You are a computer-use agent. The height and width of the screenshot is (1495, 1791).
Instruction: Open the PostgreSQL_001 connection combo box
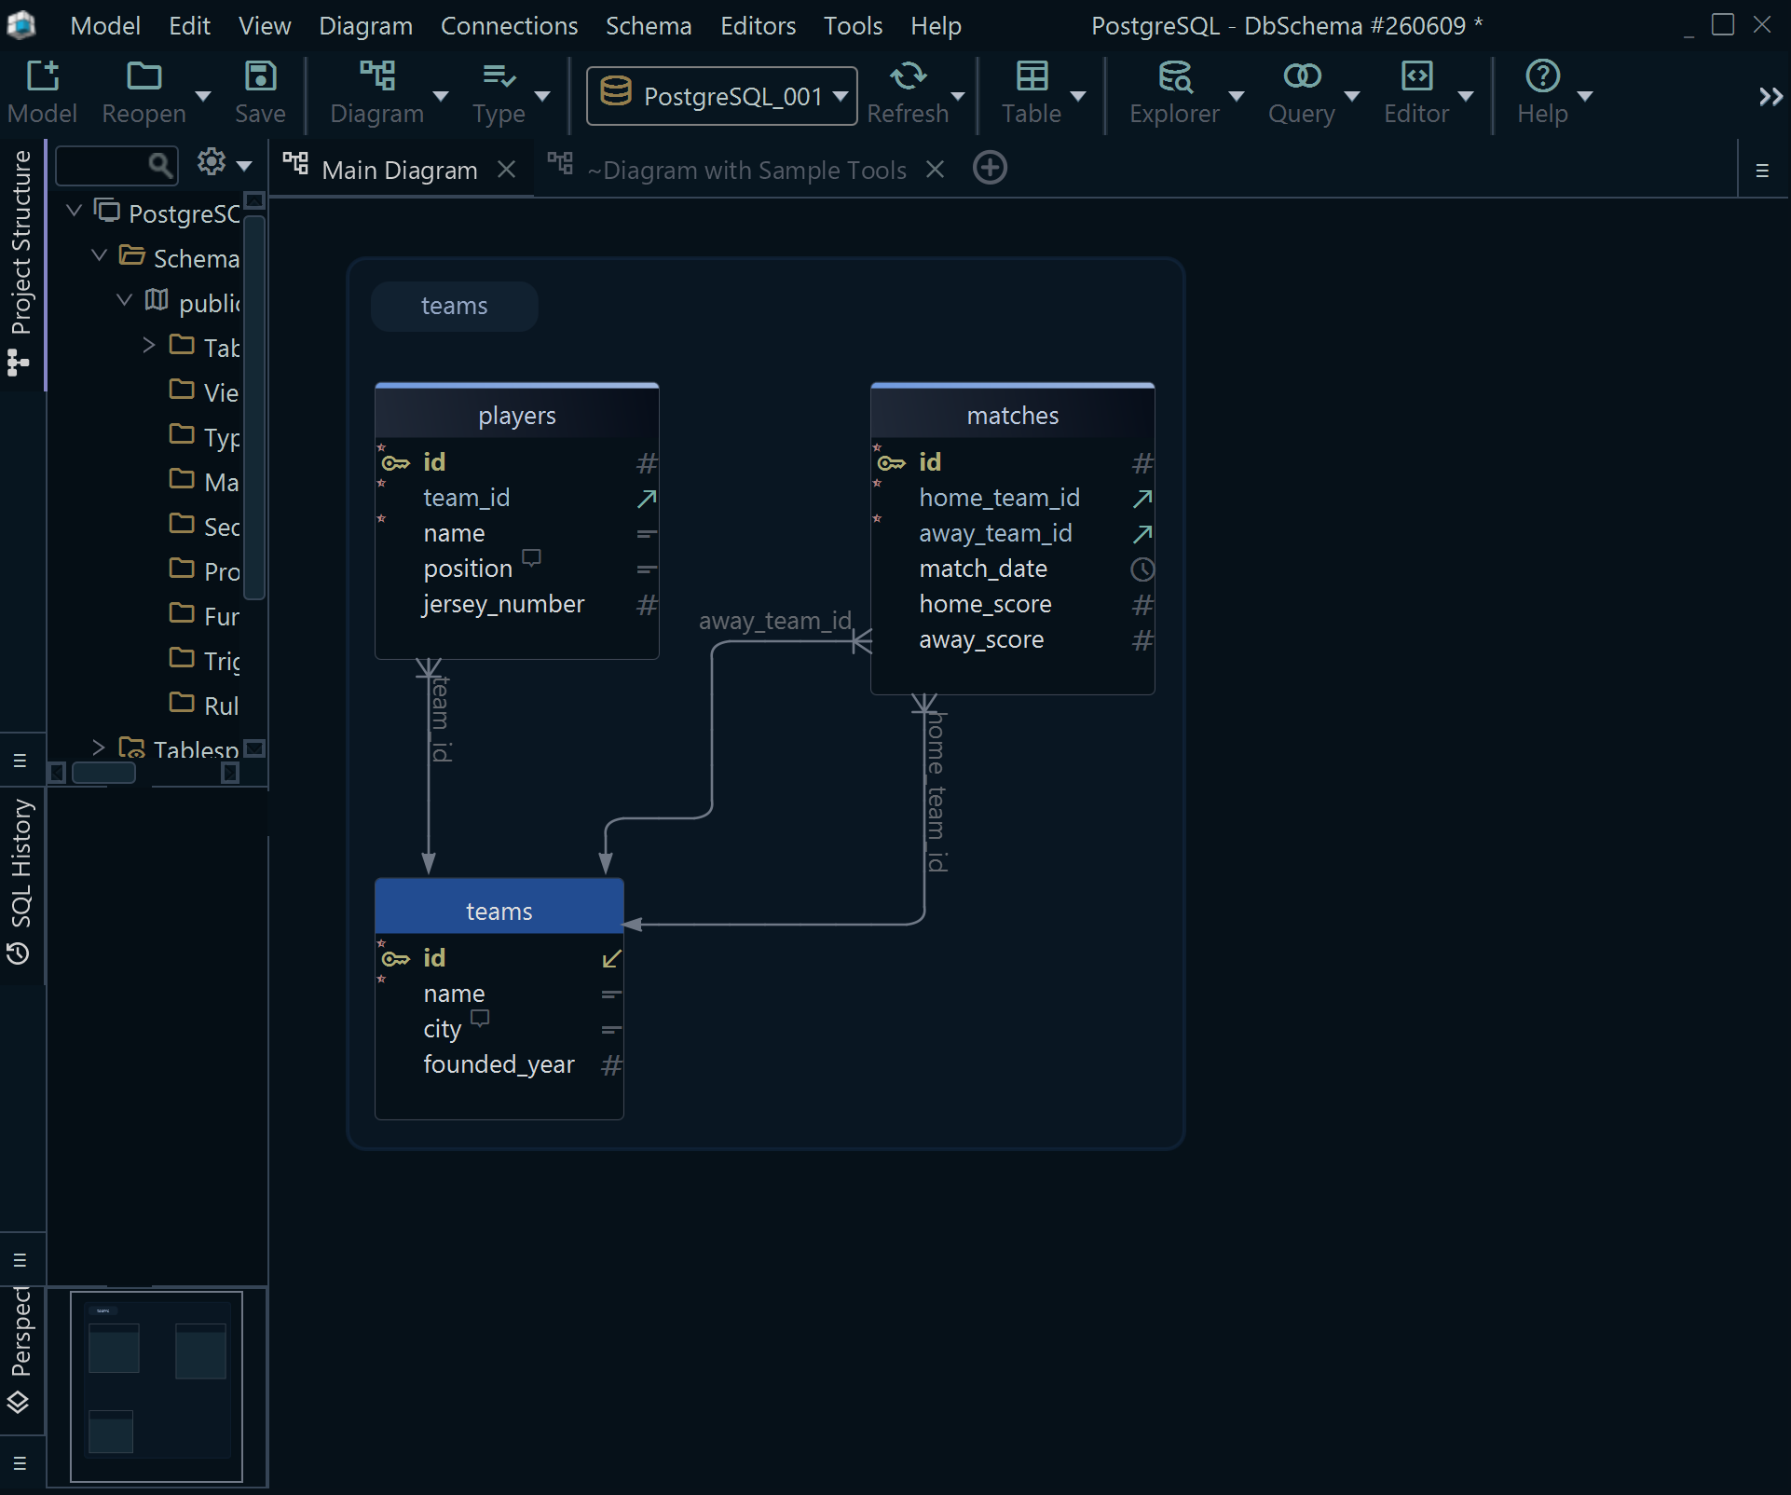pyautogui.click(x=721, y=96)
